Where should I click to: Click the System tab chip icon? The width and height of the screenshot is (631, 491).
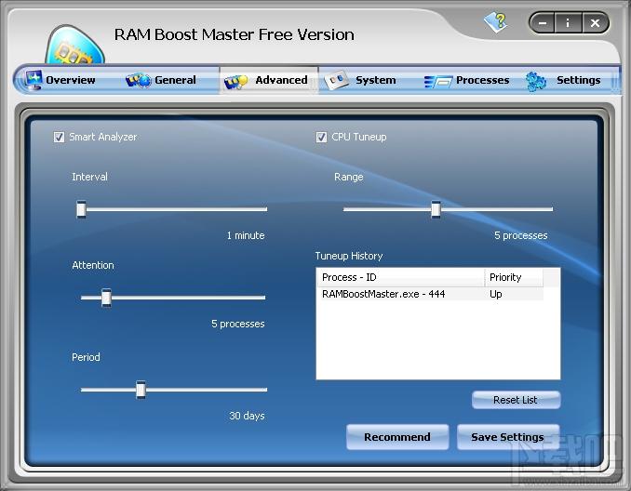[336, 80]
